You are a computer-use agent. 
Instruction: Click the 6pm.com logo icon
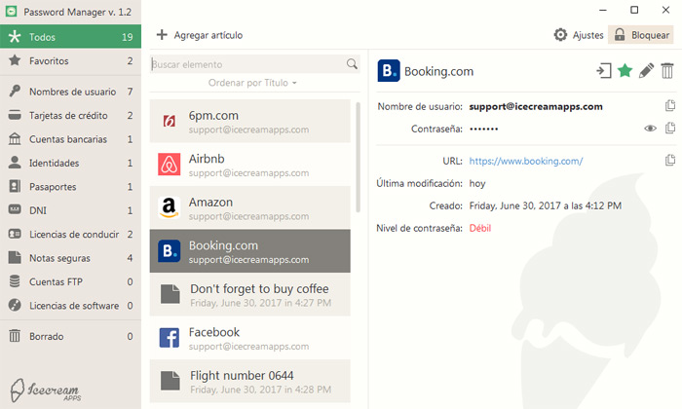pos(170,122)
